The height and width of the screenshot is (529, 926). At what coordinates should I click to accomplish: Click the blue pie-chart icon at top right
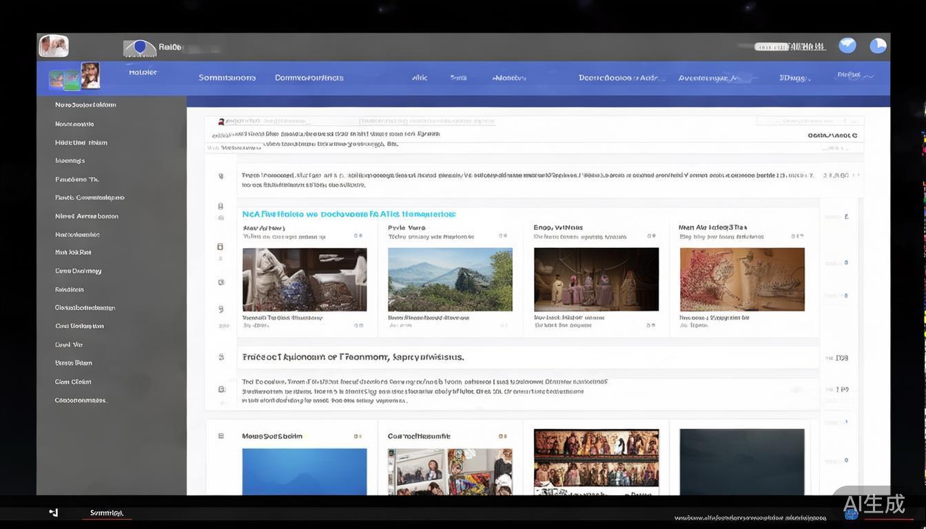(x=878, y=46)
